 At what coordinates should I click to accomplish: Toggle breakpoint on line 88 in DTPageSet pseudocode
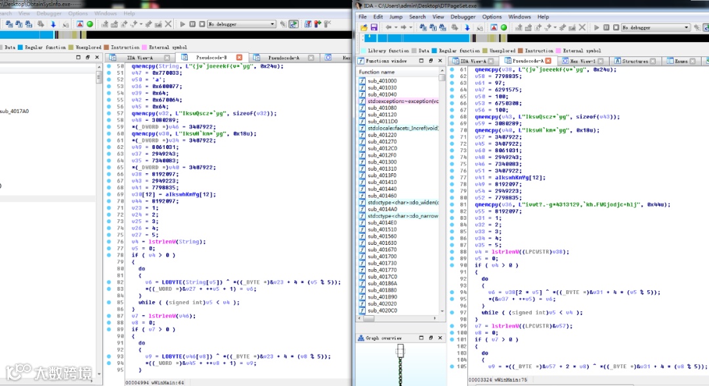(452, 252)
